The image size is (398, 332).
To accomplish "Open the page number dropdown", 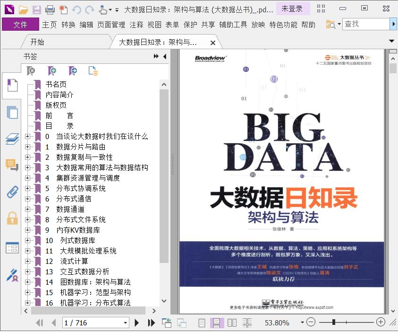I will point(126,323).
